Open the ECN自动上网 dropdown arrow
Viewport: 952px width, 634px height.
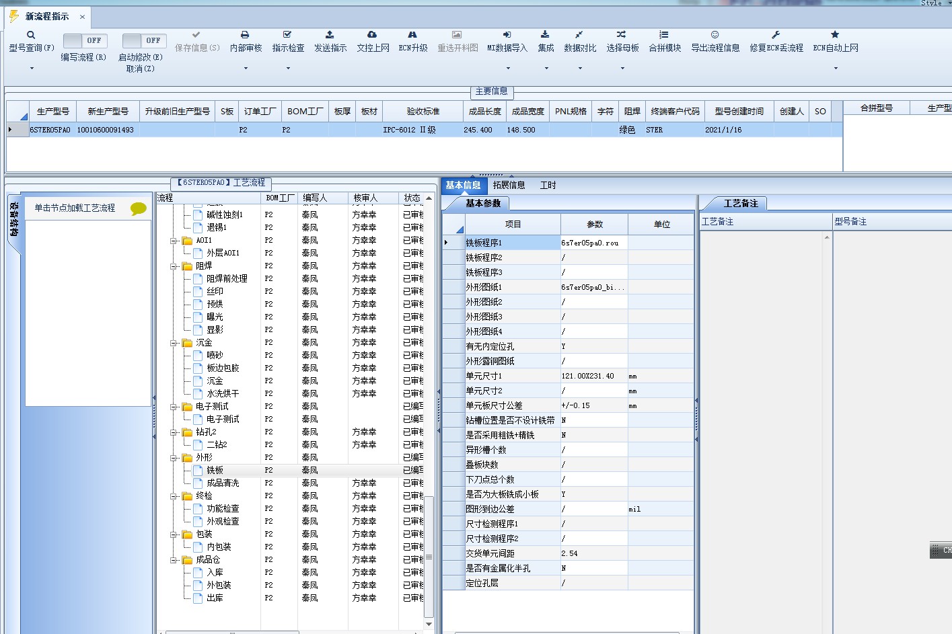(836, 68)
